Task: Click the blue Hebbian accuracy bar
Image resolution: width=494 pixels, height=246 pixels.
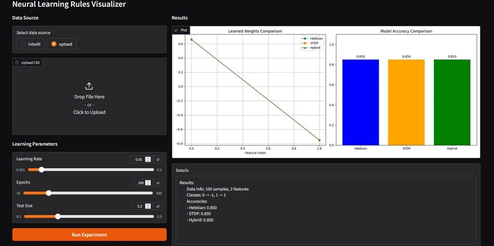Action: click(360, 102)
